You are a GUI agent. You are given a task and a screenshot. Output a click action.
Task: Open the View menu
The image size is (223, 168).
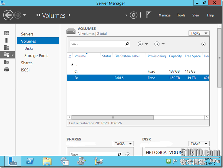(196, 15)
